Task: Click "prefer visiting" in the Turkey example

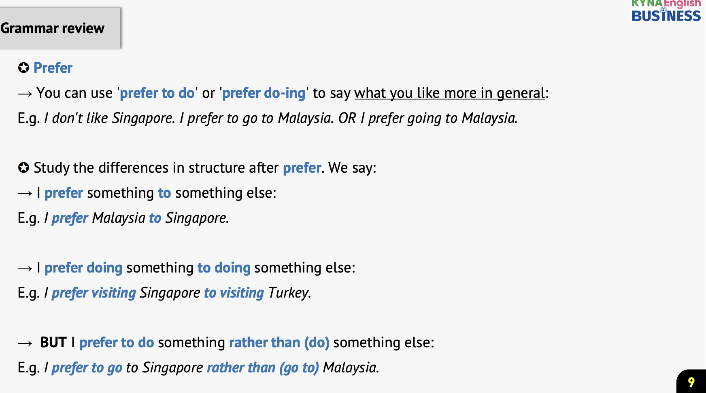Action: [94, 293]
